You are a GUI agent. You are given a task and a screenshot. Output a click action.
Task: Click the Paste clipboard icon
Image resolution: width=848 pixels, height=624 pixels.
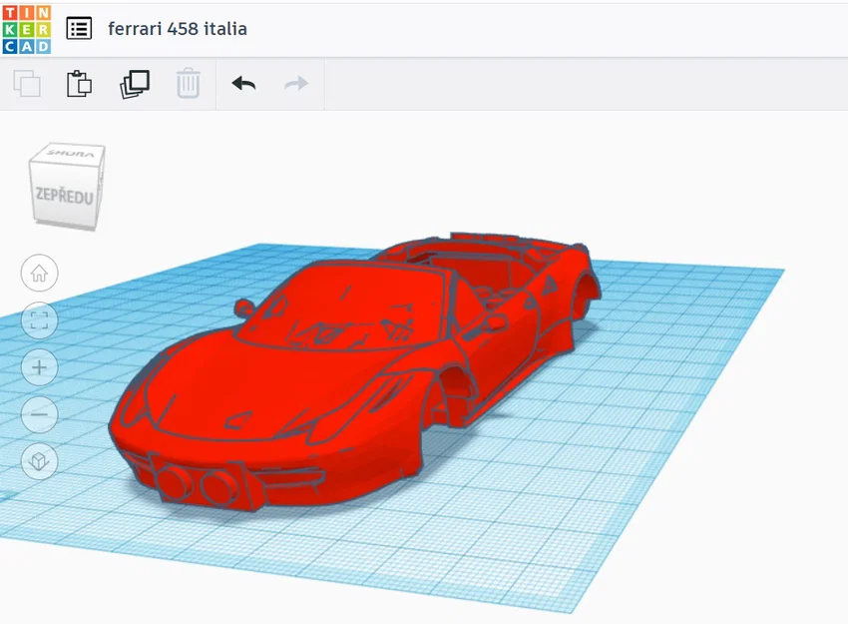79,83
